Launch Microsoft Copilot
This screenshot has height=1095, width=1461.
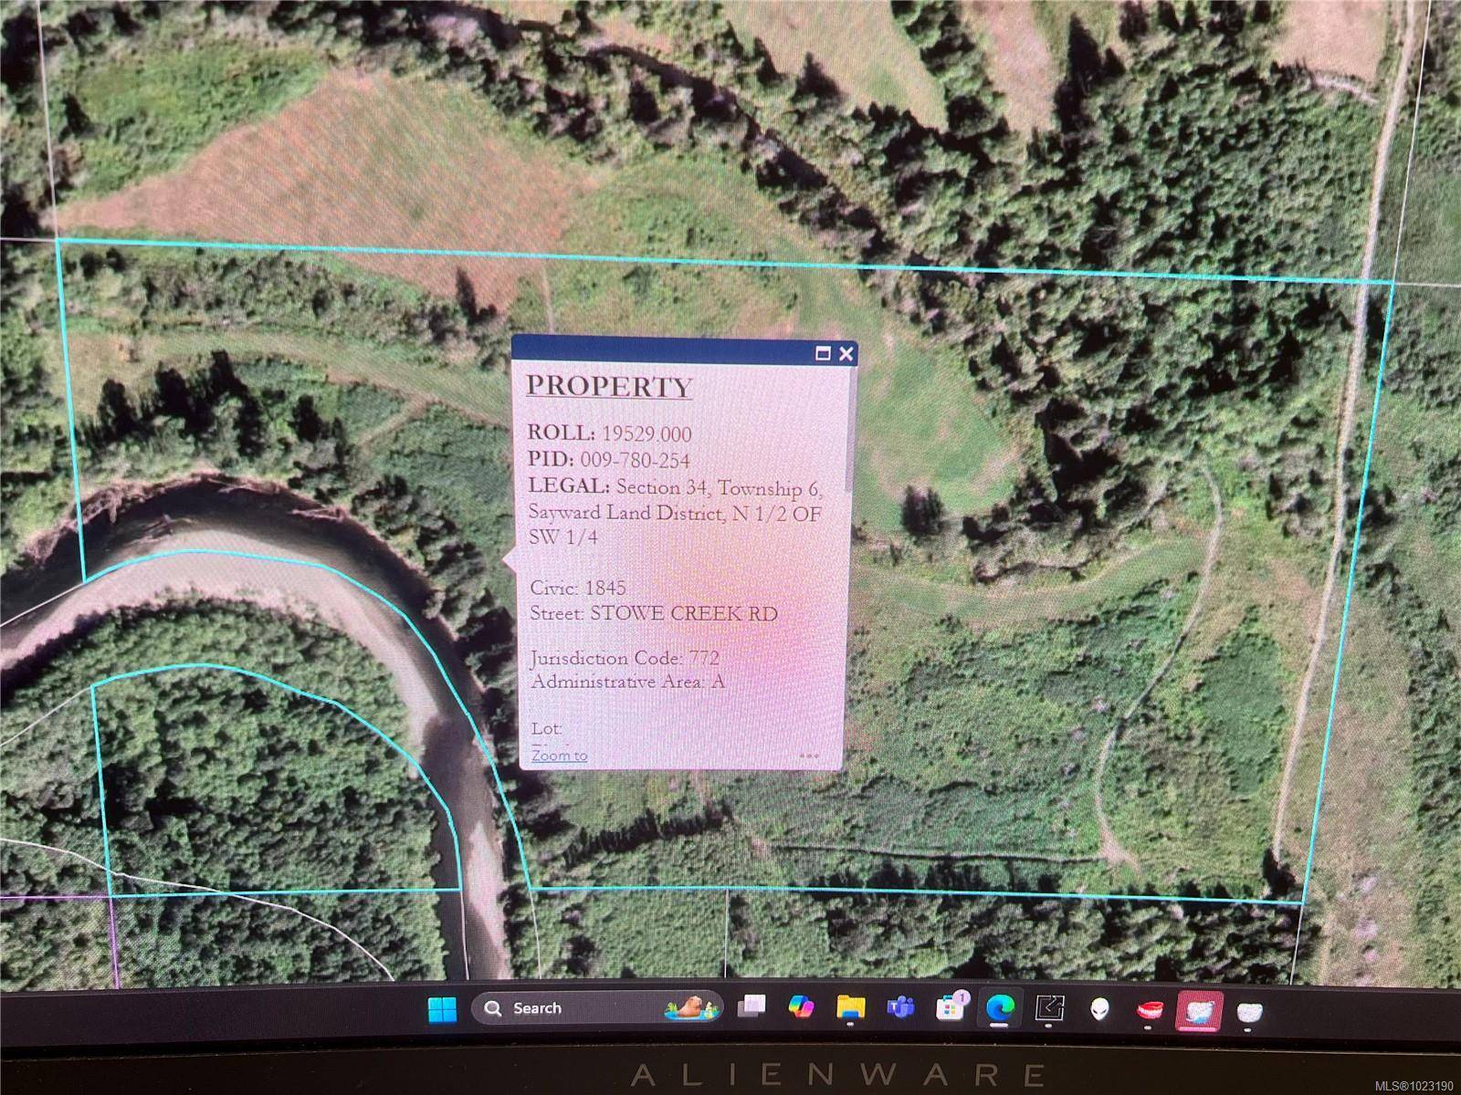click(x=801, y=1007)
